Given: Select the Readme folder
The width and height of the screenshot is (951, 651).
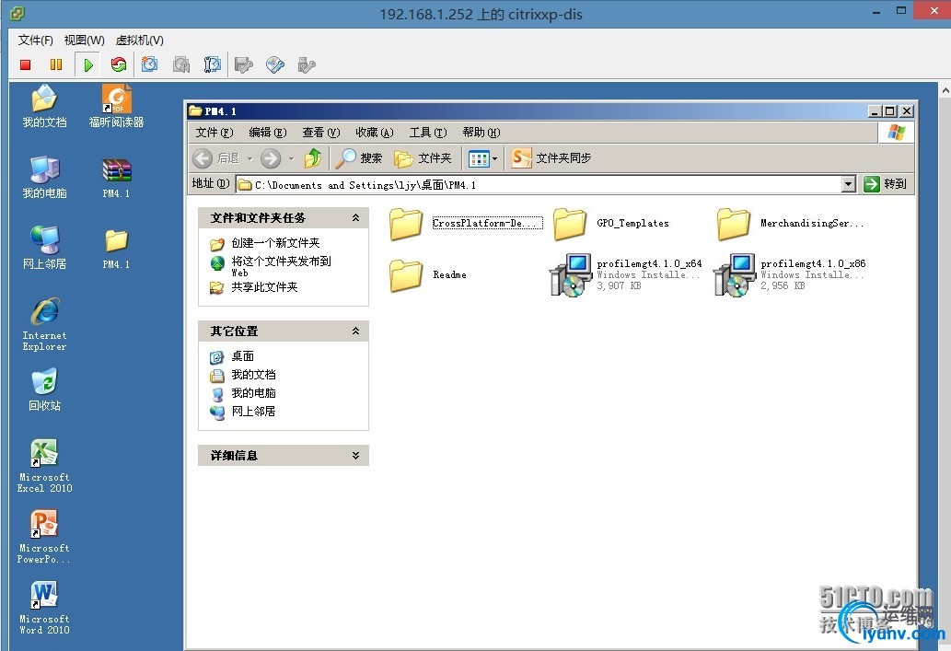Looking at the screenshot, I should (428, 274).
